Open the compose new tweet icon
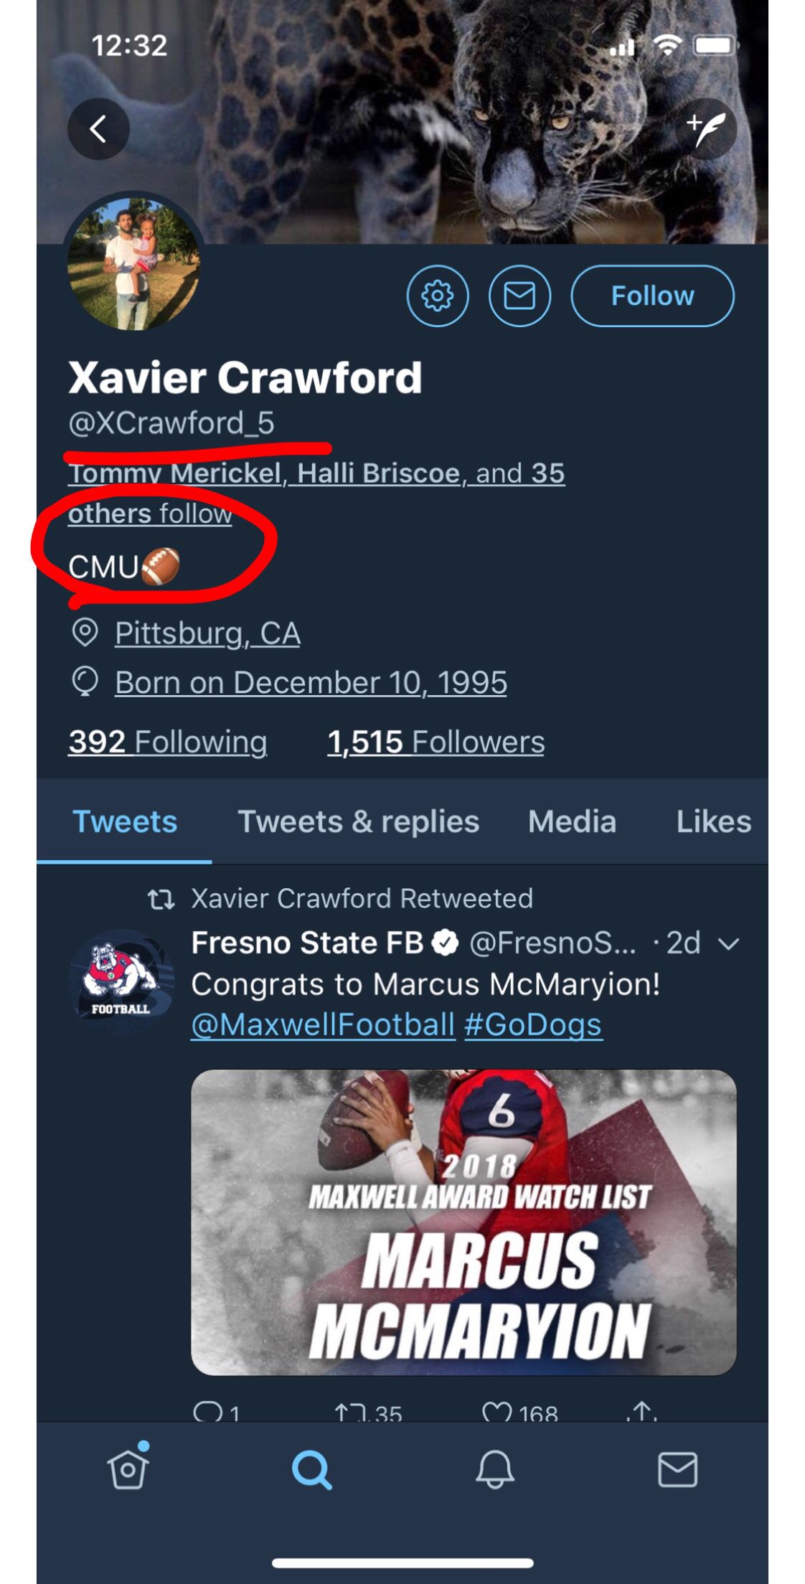 pyautogui.click(x=706, y=129)
